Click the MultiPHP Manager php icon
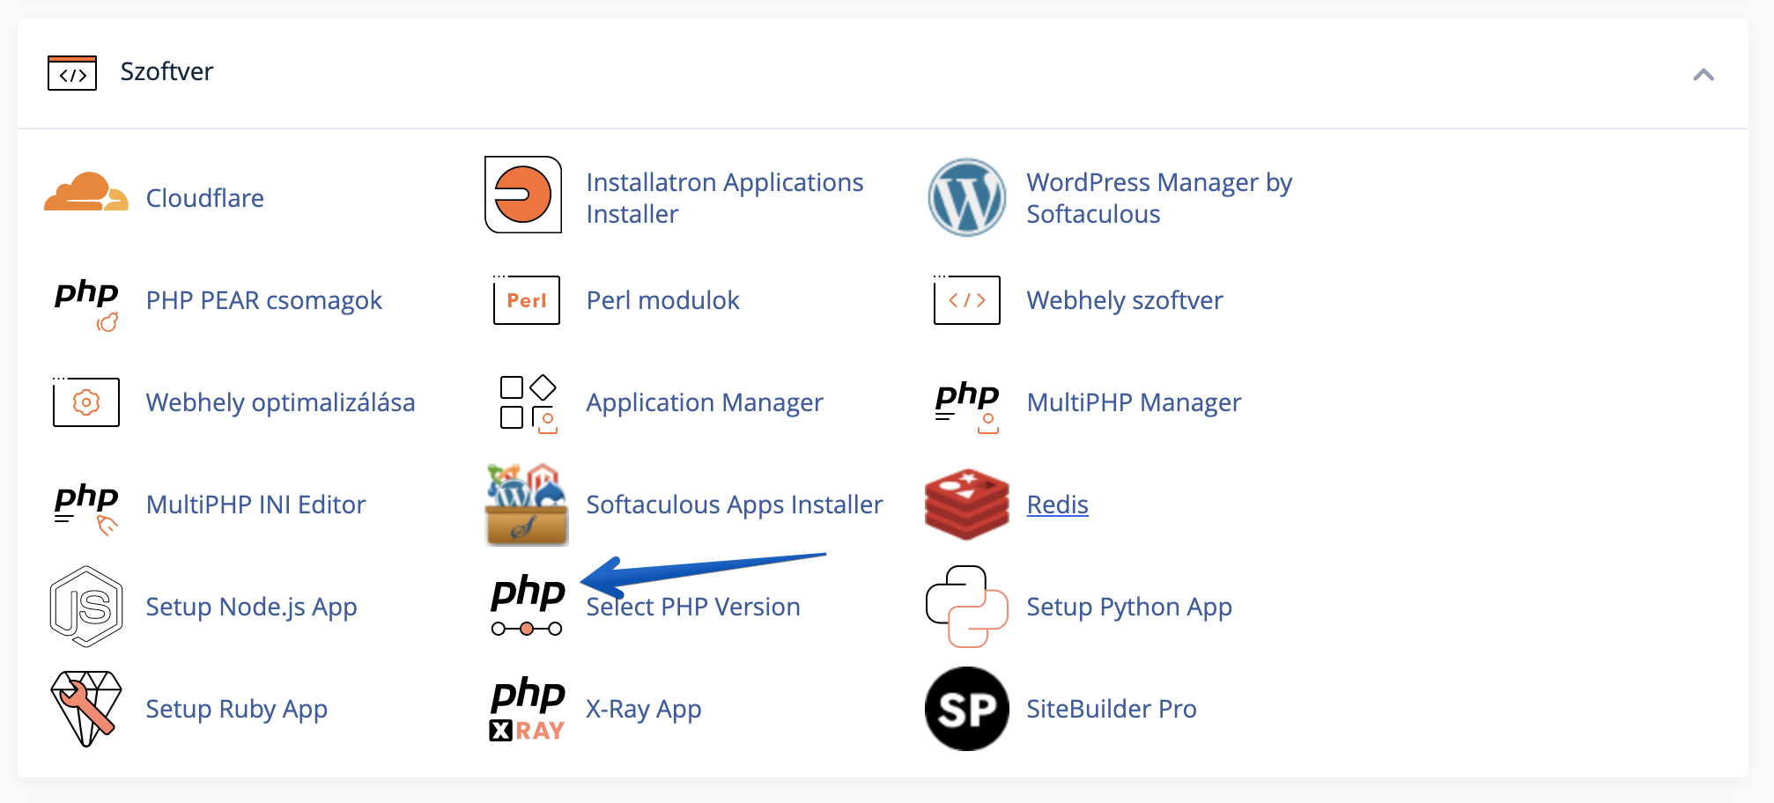The width and height of the screenshot is (1774, 803). (x=967, y=406)
